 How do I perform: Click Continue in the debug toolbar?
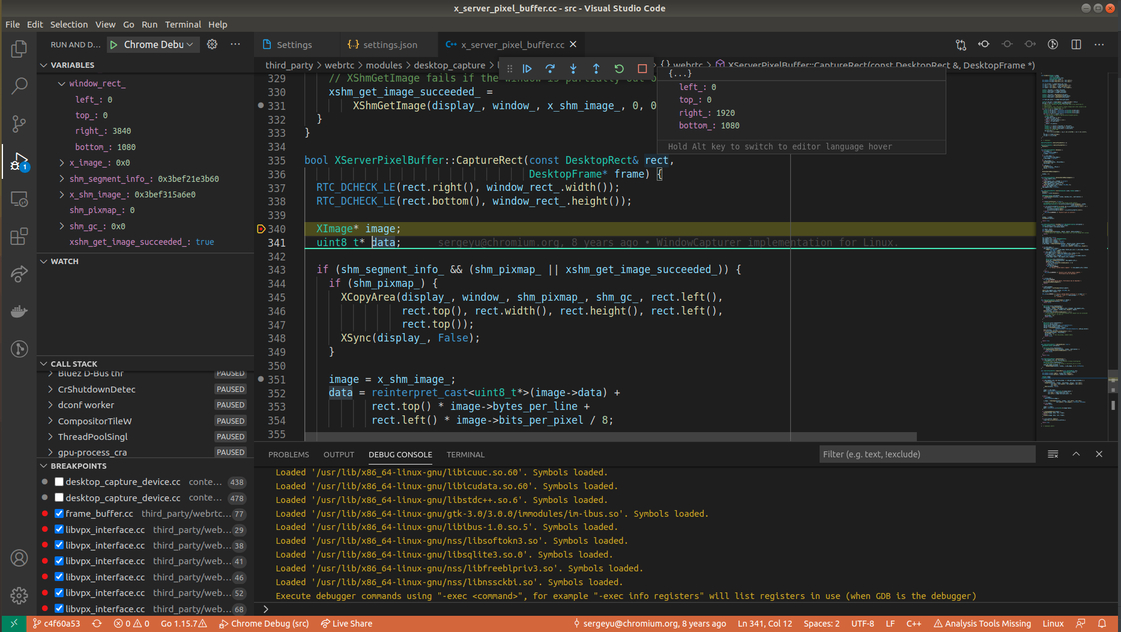pyautogui.click(x=527, y=68)
